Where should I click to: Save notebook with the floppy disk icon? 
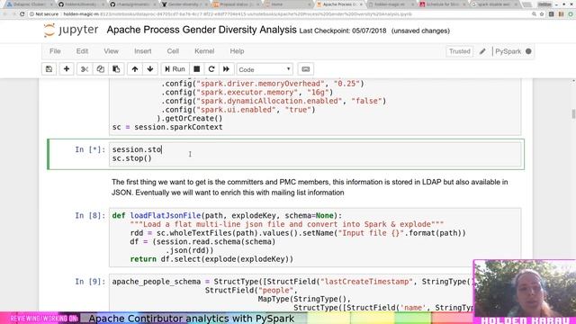49,69
